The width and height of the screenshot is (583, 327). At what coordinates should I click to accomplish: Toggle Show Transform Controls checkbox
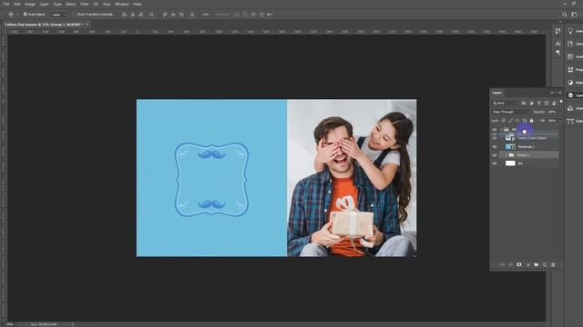coord(74,15)
